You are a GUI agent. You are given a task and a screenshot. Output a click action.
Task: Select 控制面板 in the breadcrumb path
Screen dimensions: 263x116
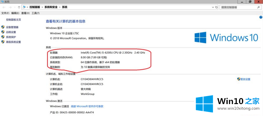tap(35, 7)
